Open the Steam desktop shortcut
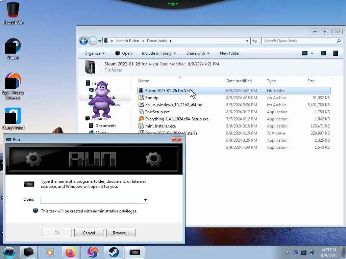The image size is (346, 259). [13, 49]
